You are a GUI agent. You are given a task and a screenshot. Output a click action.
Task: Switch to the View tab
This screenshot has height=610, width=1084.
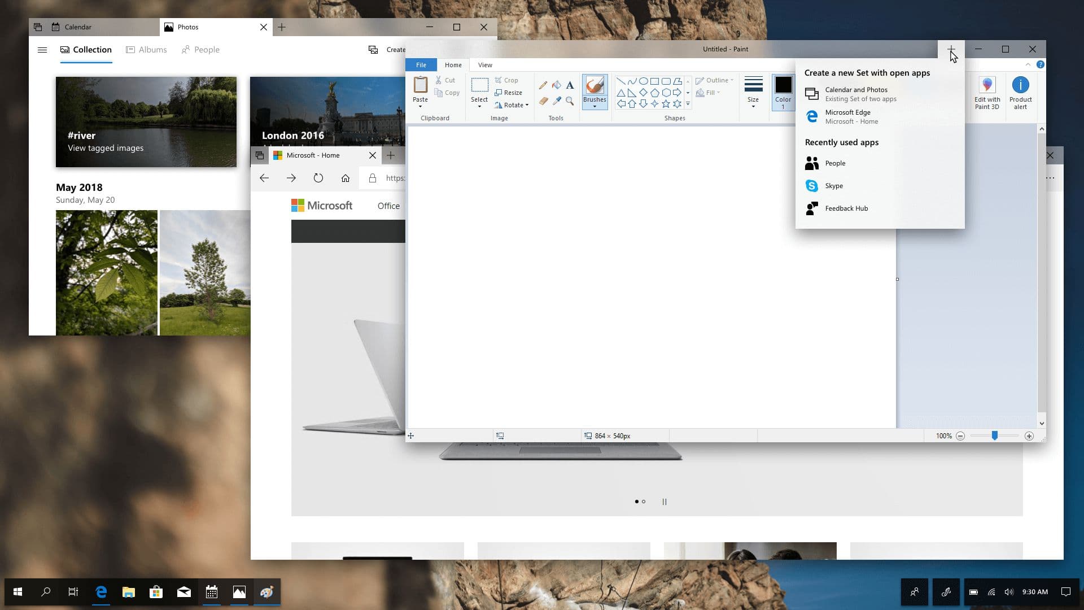click(x=485, y=64)
